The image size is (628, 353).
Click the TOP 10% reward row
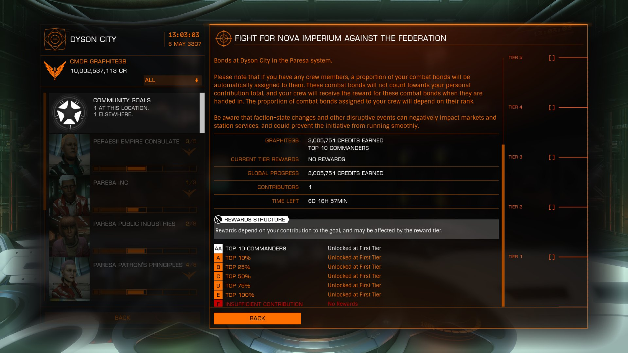[356, 258]
